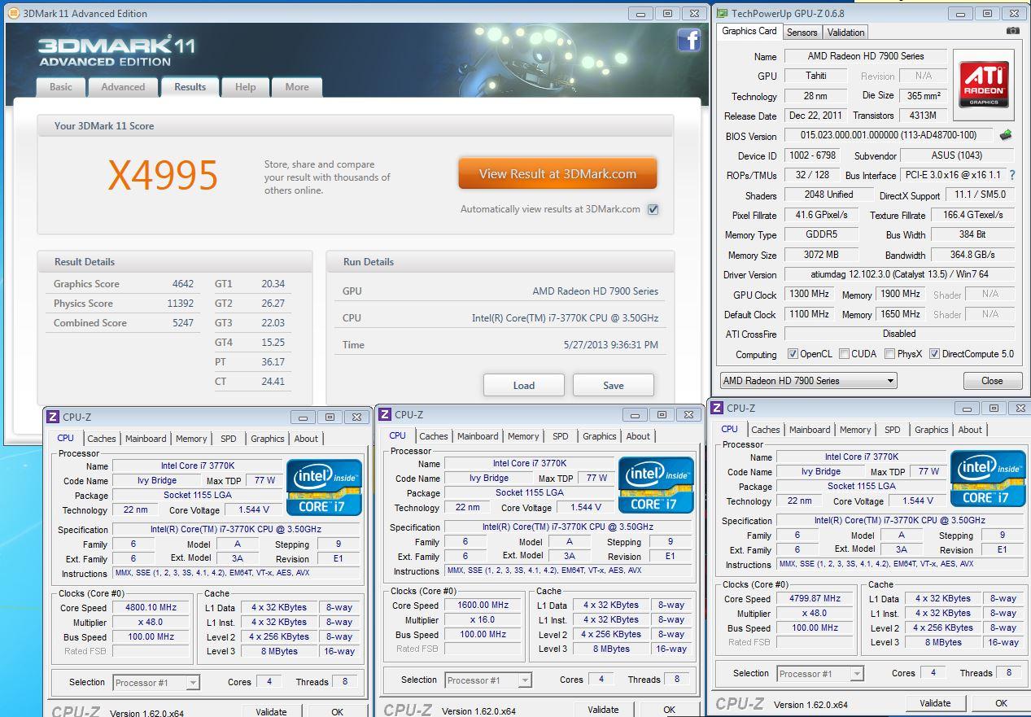Open the About tab in right CPU-Z window
The width and height of the screenshot is (1031, 717).
[970, 430]
